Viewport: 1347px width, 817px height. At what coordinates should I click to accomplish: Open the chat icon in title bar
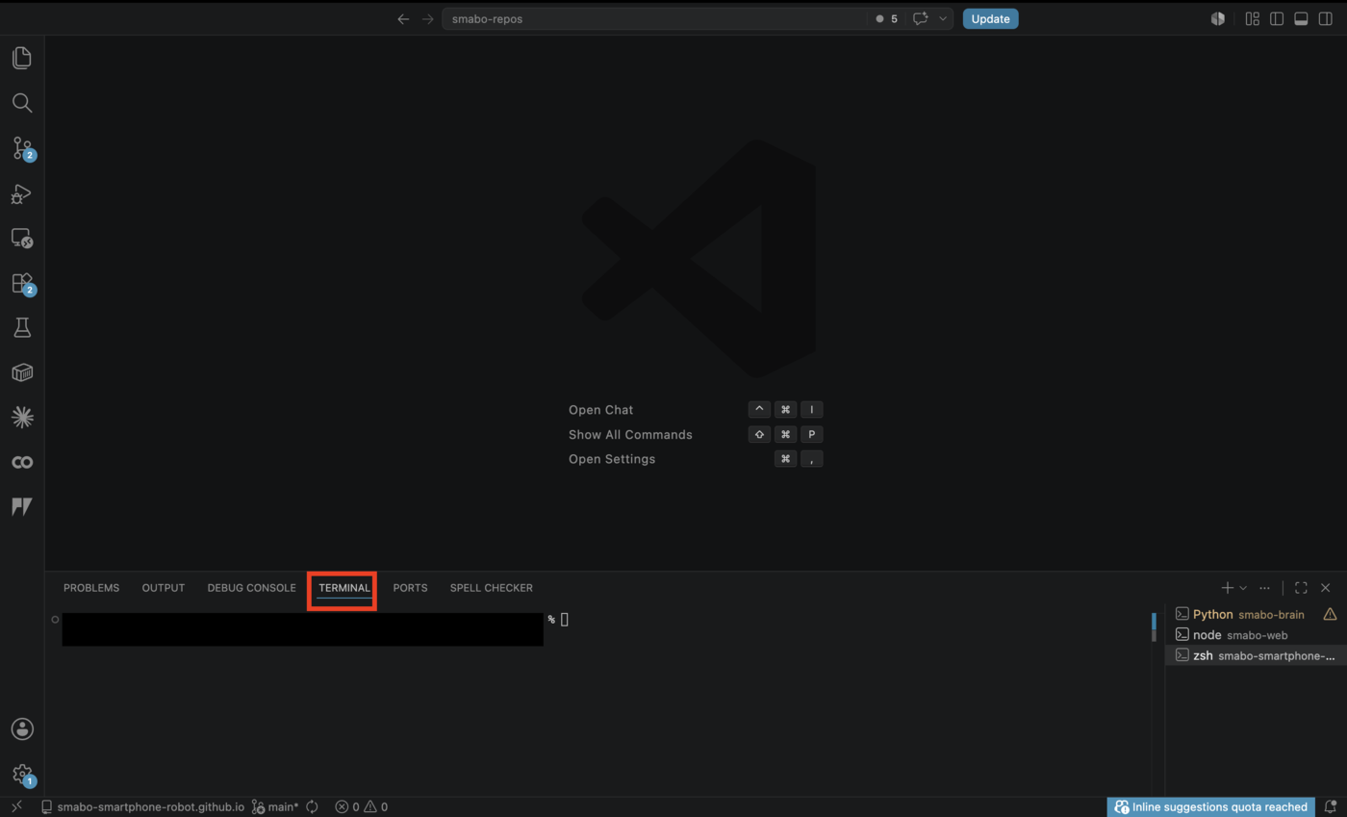(920, 18)
